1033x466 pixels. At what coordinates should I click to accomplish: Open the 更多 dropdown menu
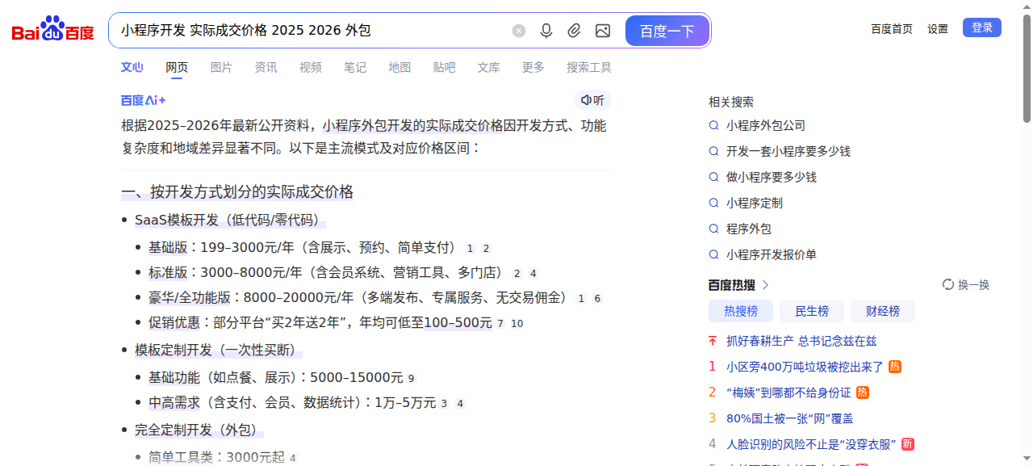(533, 67)
